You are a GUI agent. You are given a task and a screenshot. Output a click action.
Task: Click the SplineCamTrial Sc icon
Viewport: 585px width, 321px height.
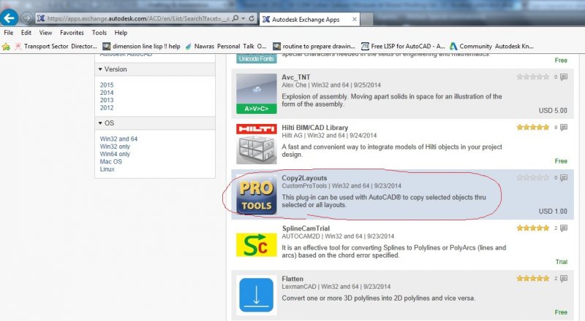pyautogui.click(x=257, y=245)
